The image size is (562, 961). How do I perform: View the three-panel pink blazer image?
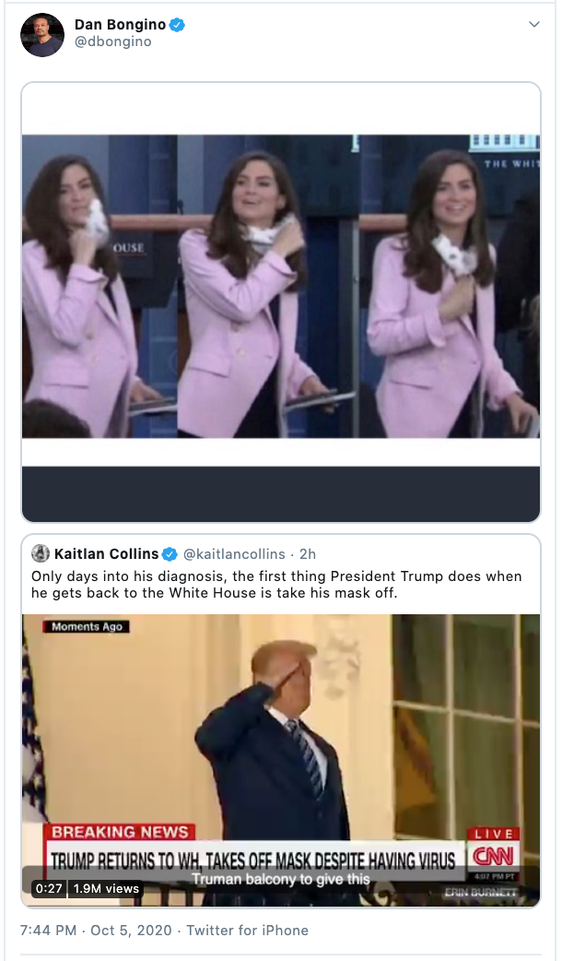[x=281, y=286]
